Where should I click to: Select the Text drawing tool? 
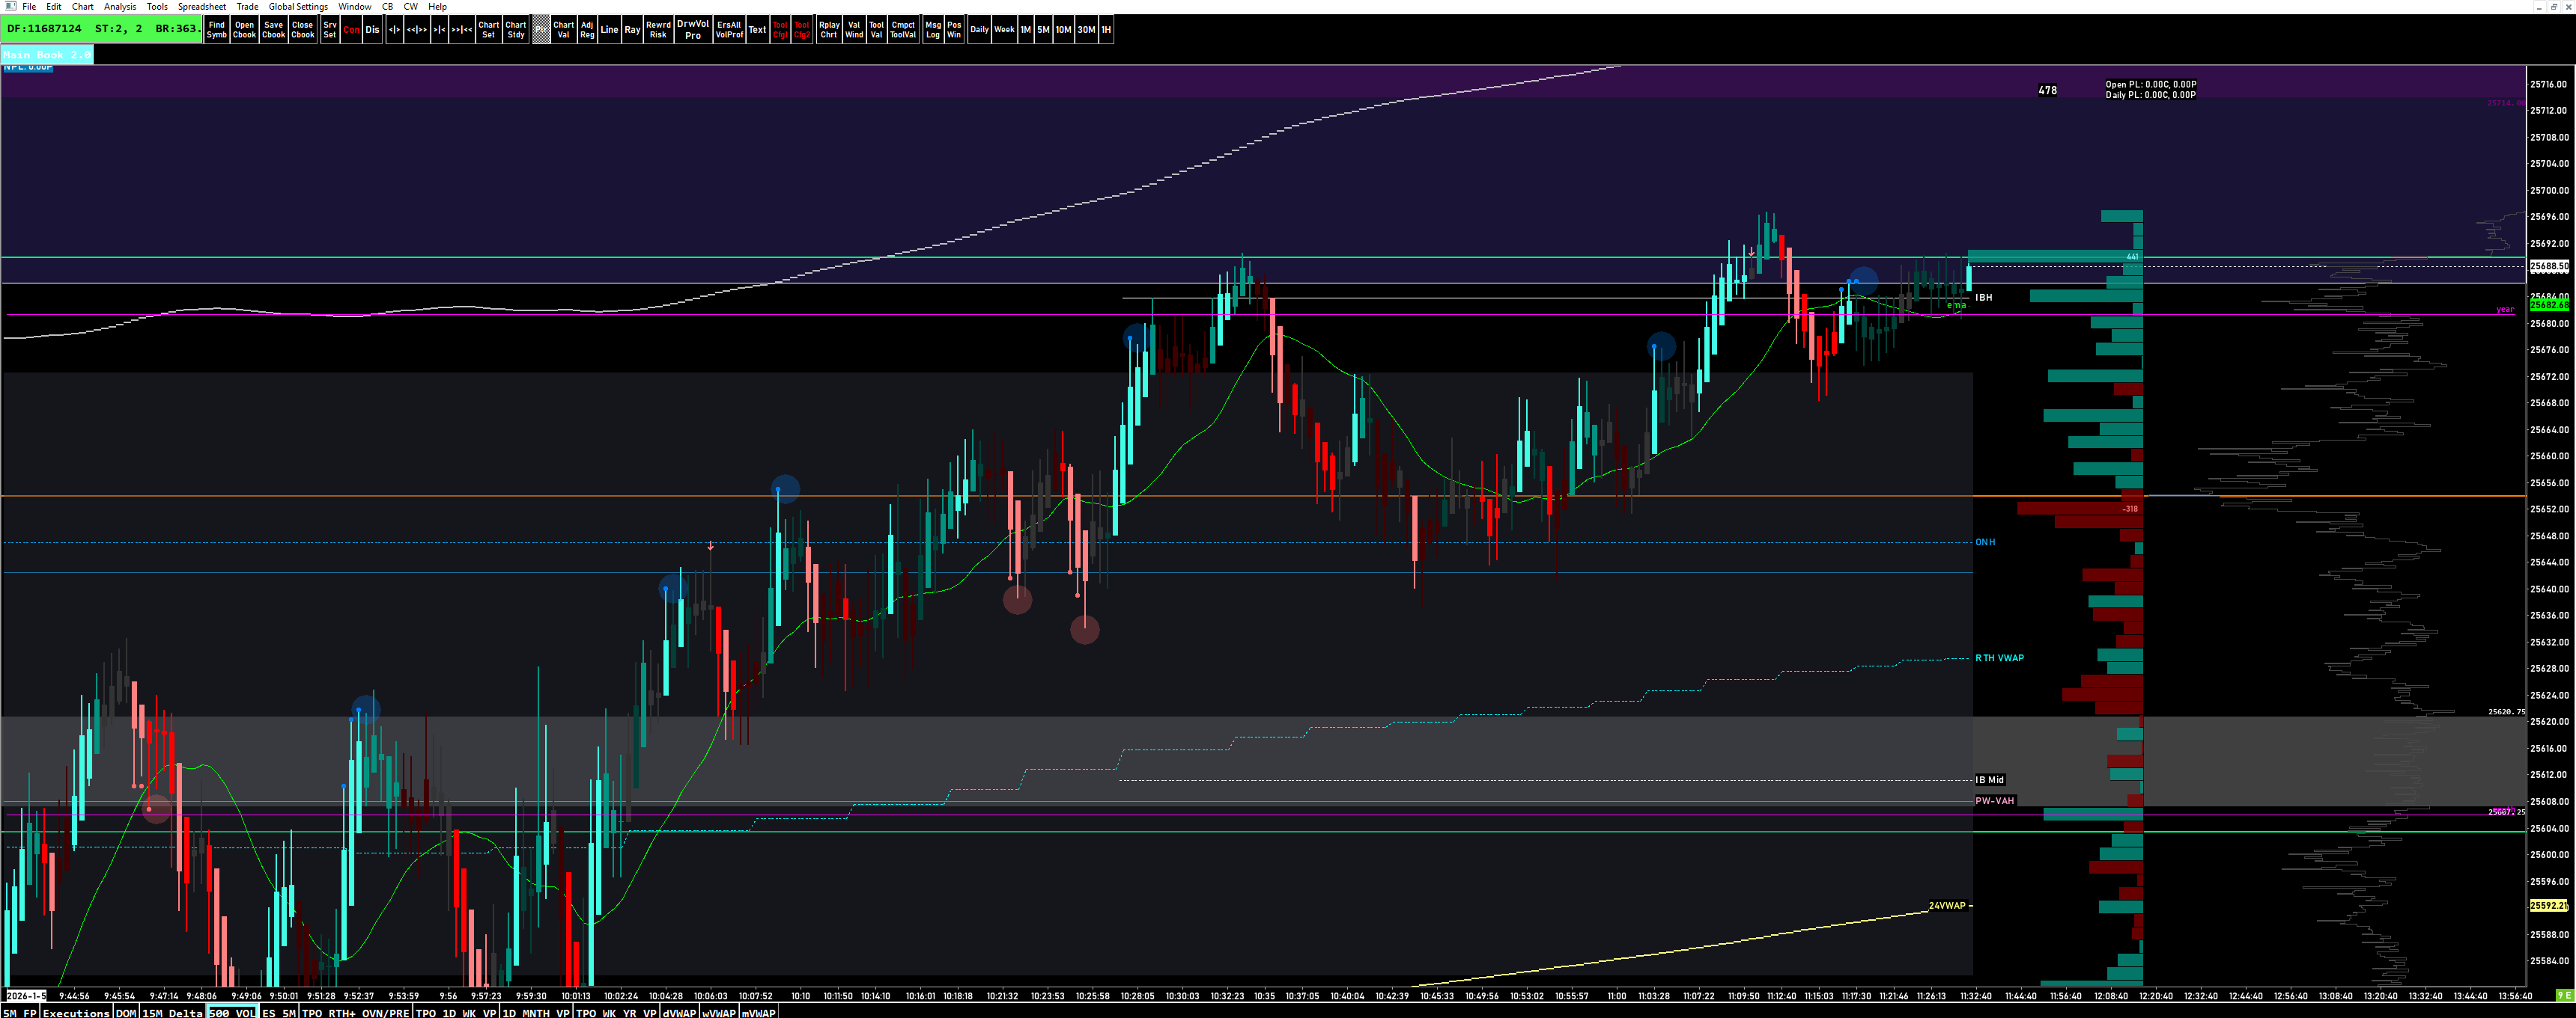757,30
